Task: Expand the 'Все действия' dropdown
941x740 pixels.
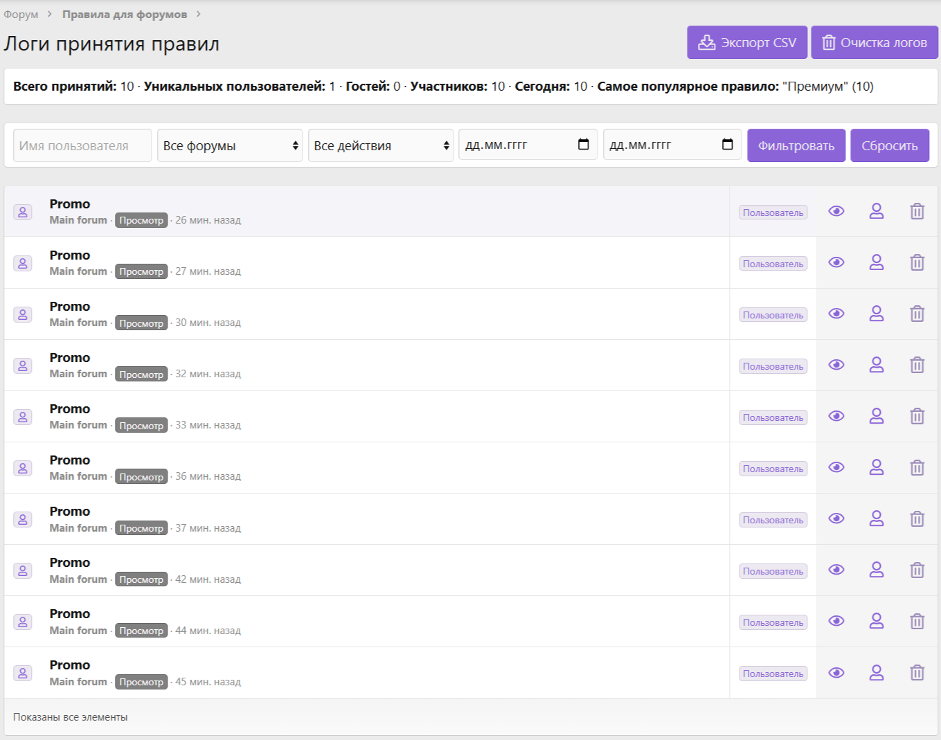Action: pyautogui.click(x=381, y=145)
